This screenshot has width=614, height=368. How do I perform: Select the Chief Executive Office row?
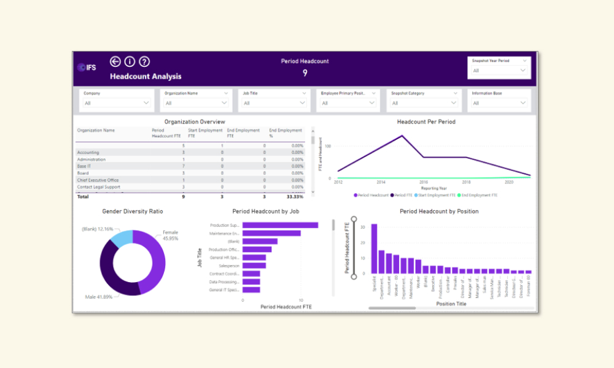[x=190, y=180]
